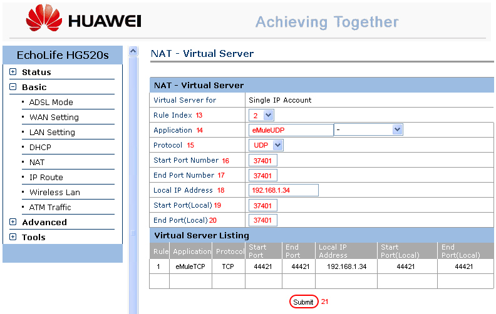The image size is (496, 314).
Task: Click the Application name field eMuleUDP
Action: tap(291, 130)
